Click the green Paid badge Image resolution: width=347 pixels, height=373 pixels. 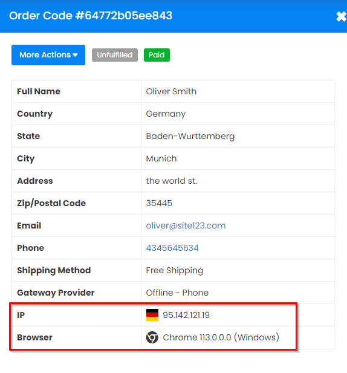tap(157, 55)
